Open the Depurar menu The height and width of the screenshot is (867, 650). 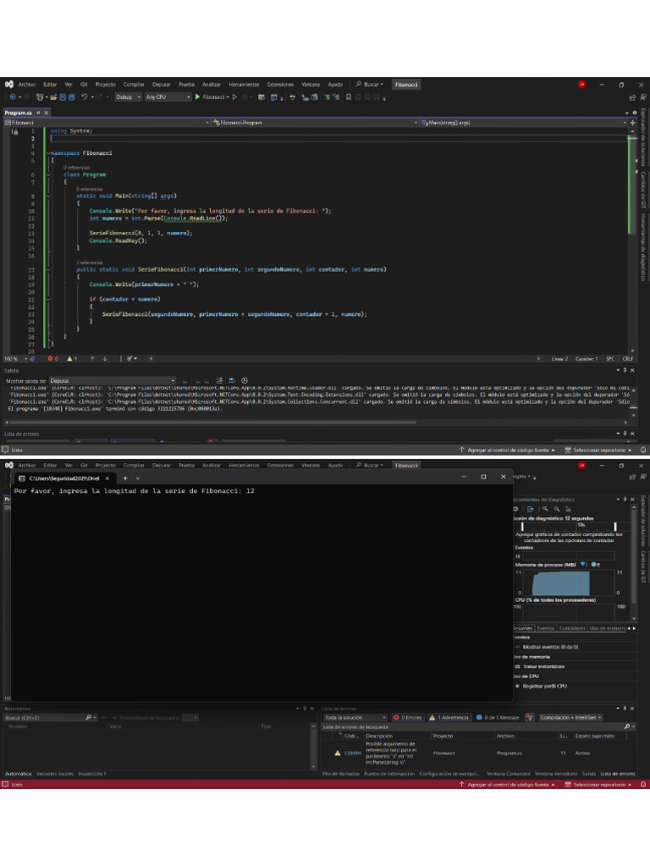161,85
